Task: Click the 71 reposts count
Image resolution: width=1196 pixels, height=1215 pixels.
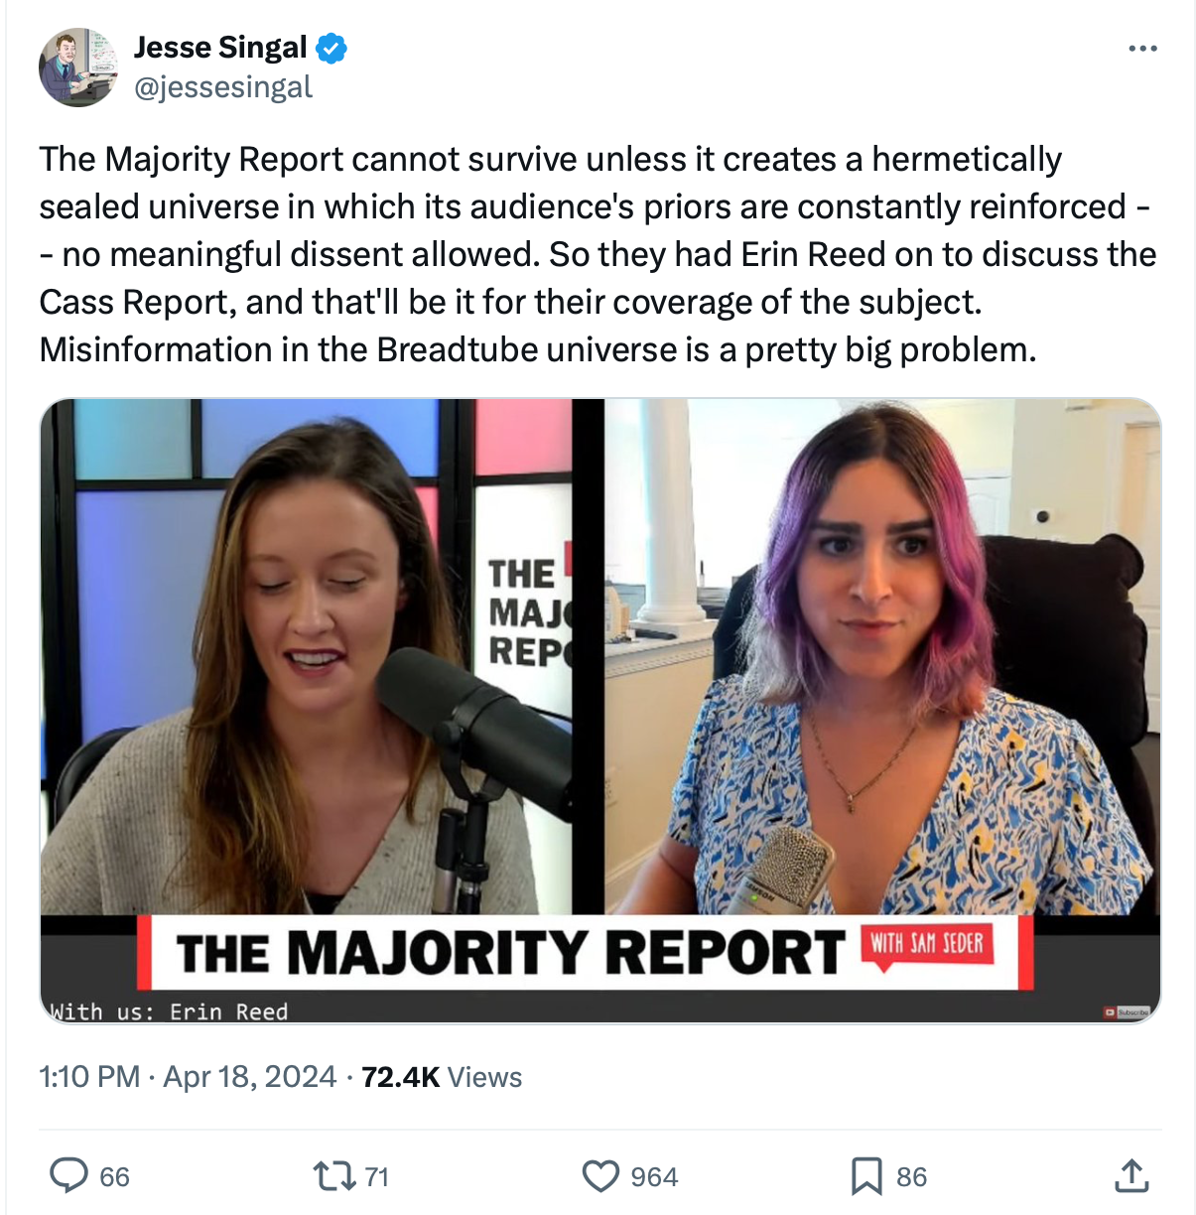Action: [377, 1177]
